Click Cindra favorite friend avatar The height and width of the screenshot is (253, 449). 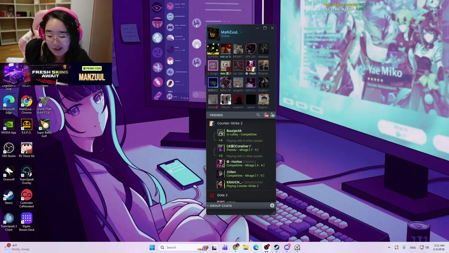pos(263,83)
